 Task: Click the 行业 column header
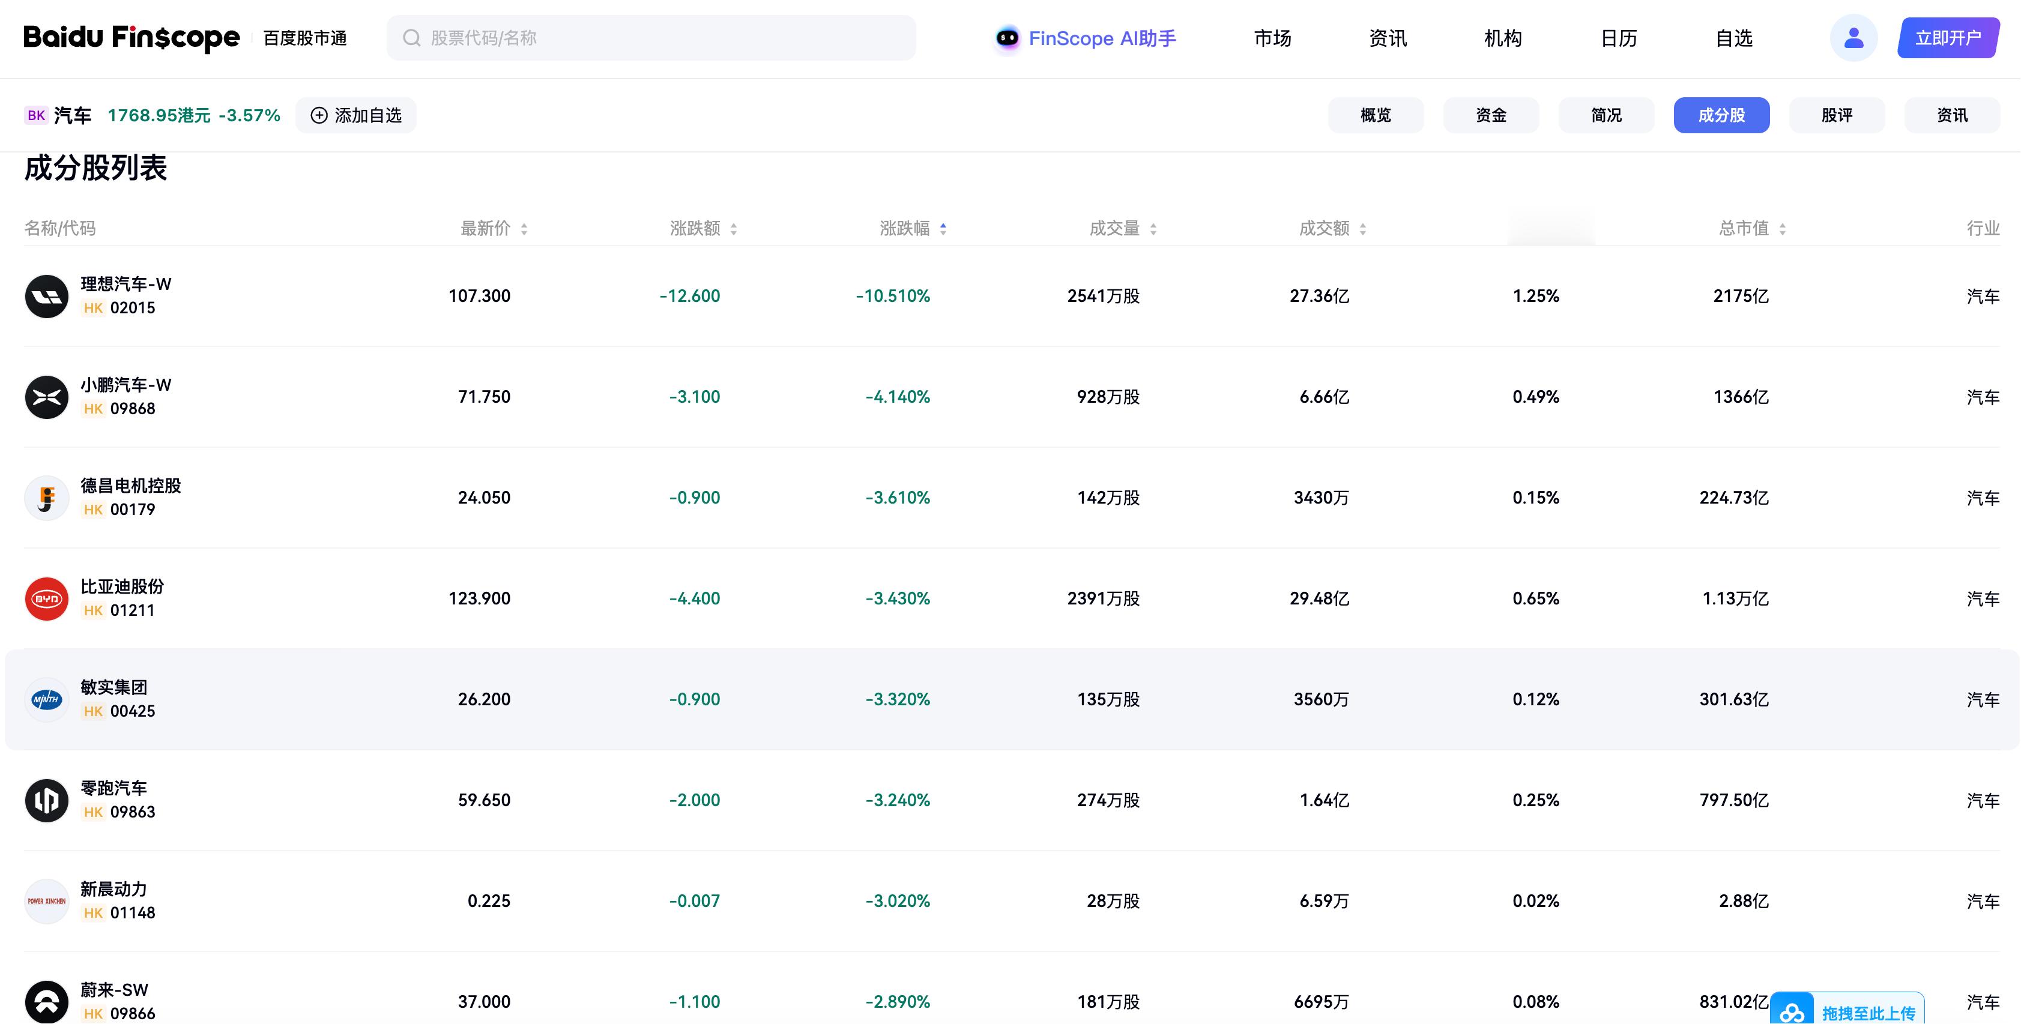point(1983,228)
